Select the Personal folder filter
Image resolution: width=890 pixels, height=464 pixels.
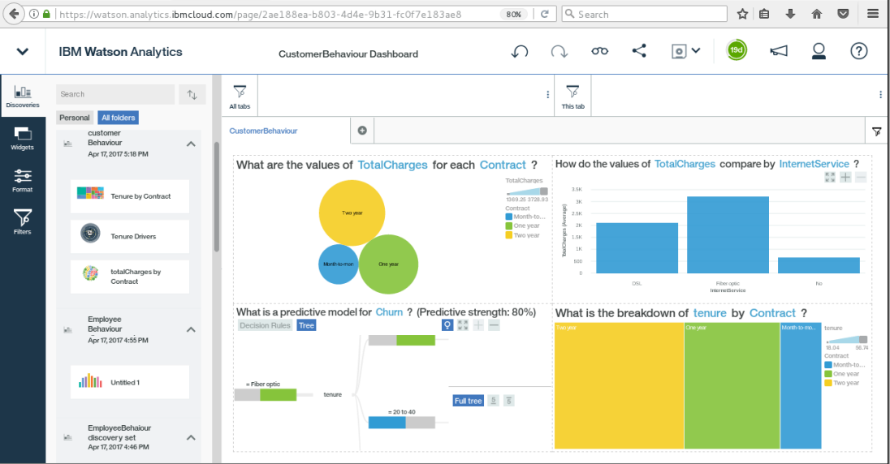(x=75, y=118)
